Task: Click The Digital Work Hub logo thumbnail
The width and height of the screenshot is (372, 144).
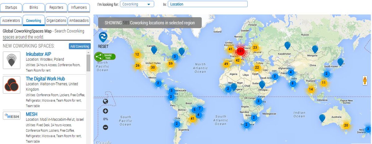Action: [x=12, y=85]
